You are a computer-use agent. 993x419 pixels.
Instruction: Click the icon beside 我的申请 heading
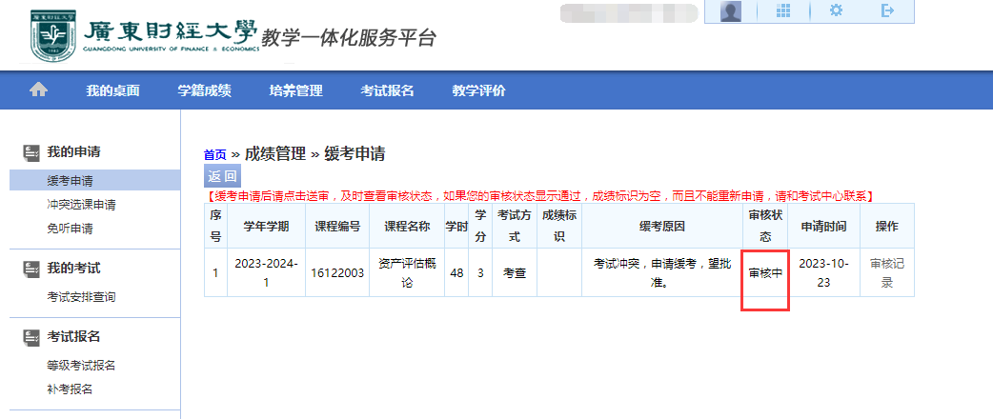[31, 152]
